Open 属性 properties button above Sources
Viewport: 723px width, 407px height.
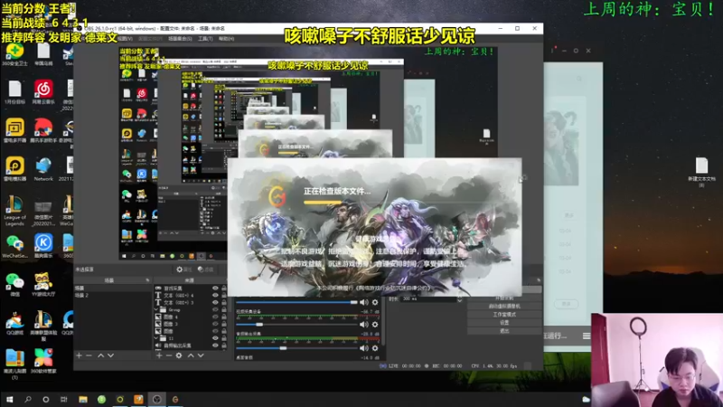(x=184, y=270)
